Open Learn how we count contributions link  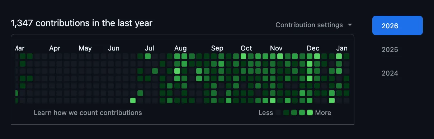pyautogui.click(x=88, y=112)
